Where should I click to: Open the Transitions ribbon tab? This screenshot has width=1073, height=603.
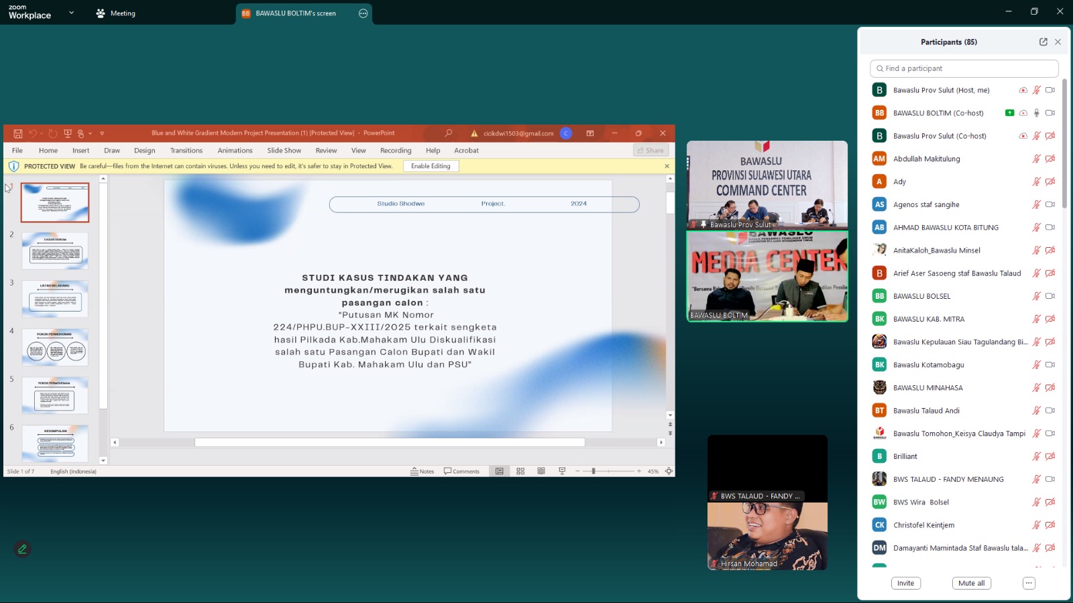click(x=186, y=151)
